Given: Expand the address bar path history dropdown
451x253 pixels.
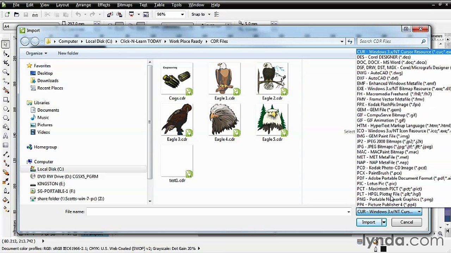Looking at the screenshot, I should pyautogui.click(x=342, y=41).
